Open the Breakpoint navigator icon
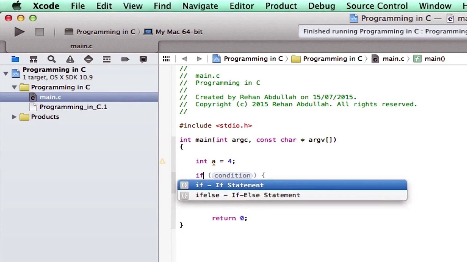 click(x=125, y=59)
